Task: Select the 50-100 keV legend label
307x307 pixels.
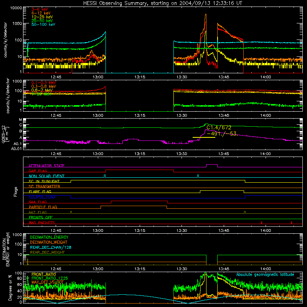Action: tap(43, 25)
